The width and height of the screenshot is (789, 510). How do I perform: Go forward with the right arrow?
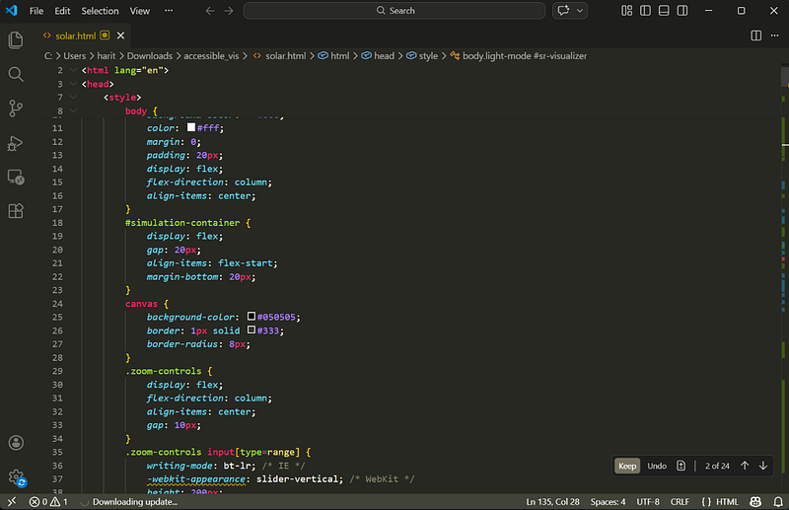coord(229,11)
